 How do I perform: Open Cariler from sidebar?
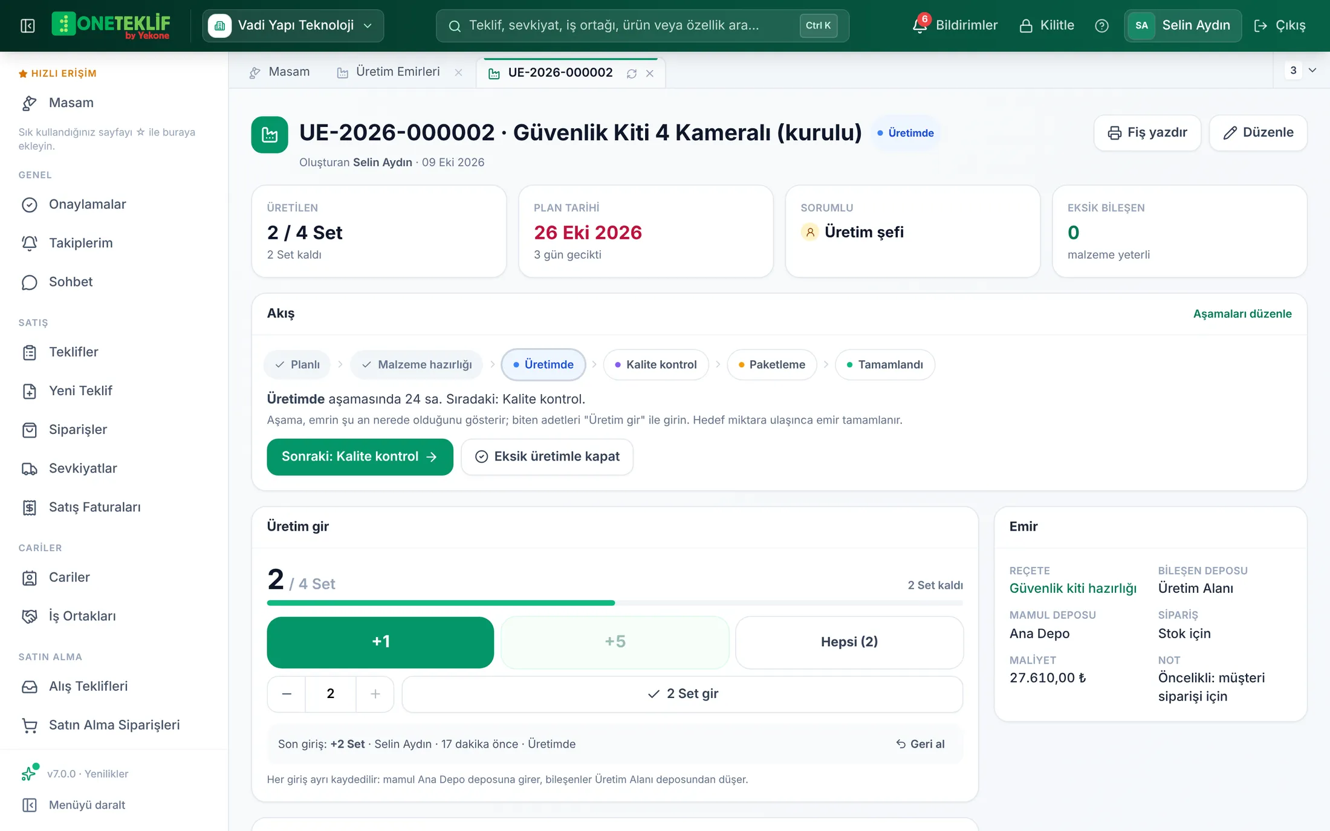(x=114, y=577)
